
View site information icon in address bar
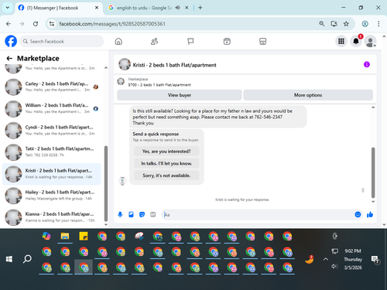click(52, 24)
